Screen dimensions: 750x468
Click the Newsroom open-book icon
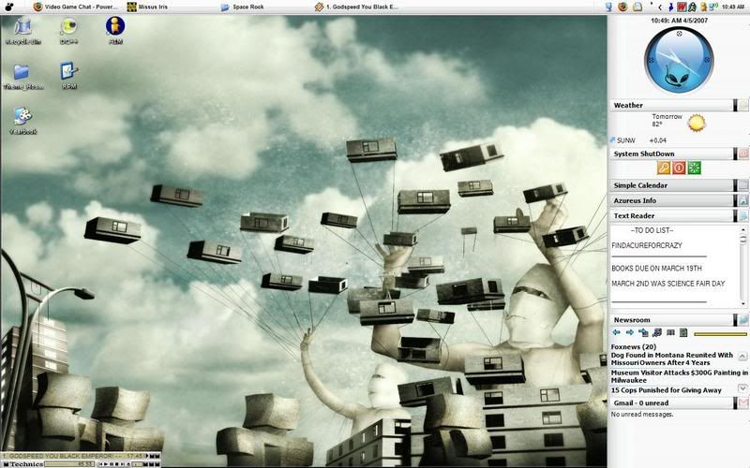670,332
